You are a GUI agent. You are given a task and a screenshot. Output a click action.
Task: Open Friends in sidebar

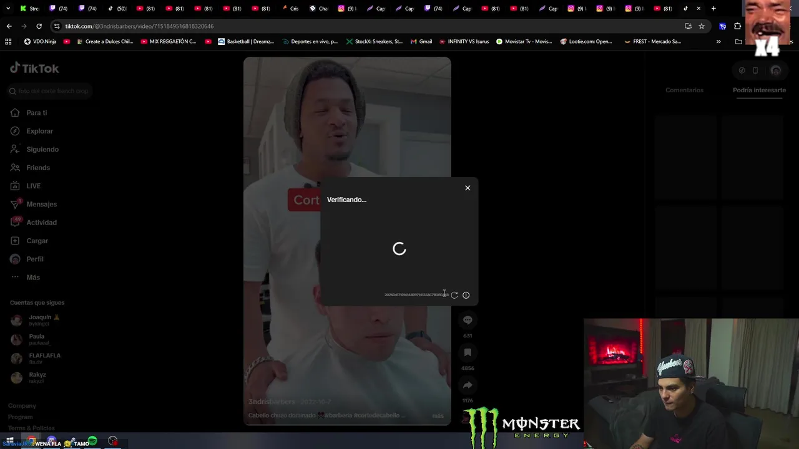click(30, 167)
